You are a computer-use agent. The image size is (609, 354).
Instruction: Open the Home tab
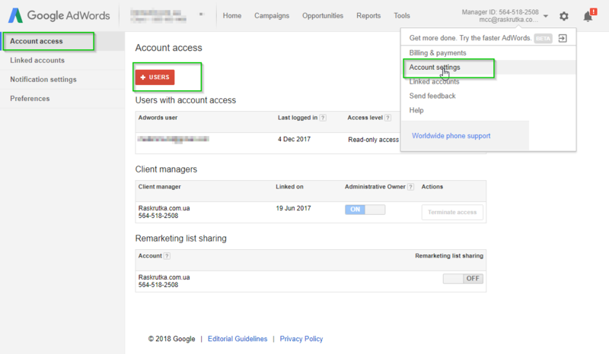232,16
